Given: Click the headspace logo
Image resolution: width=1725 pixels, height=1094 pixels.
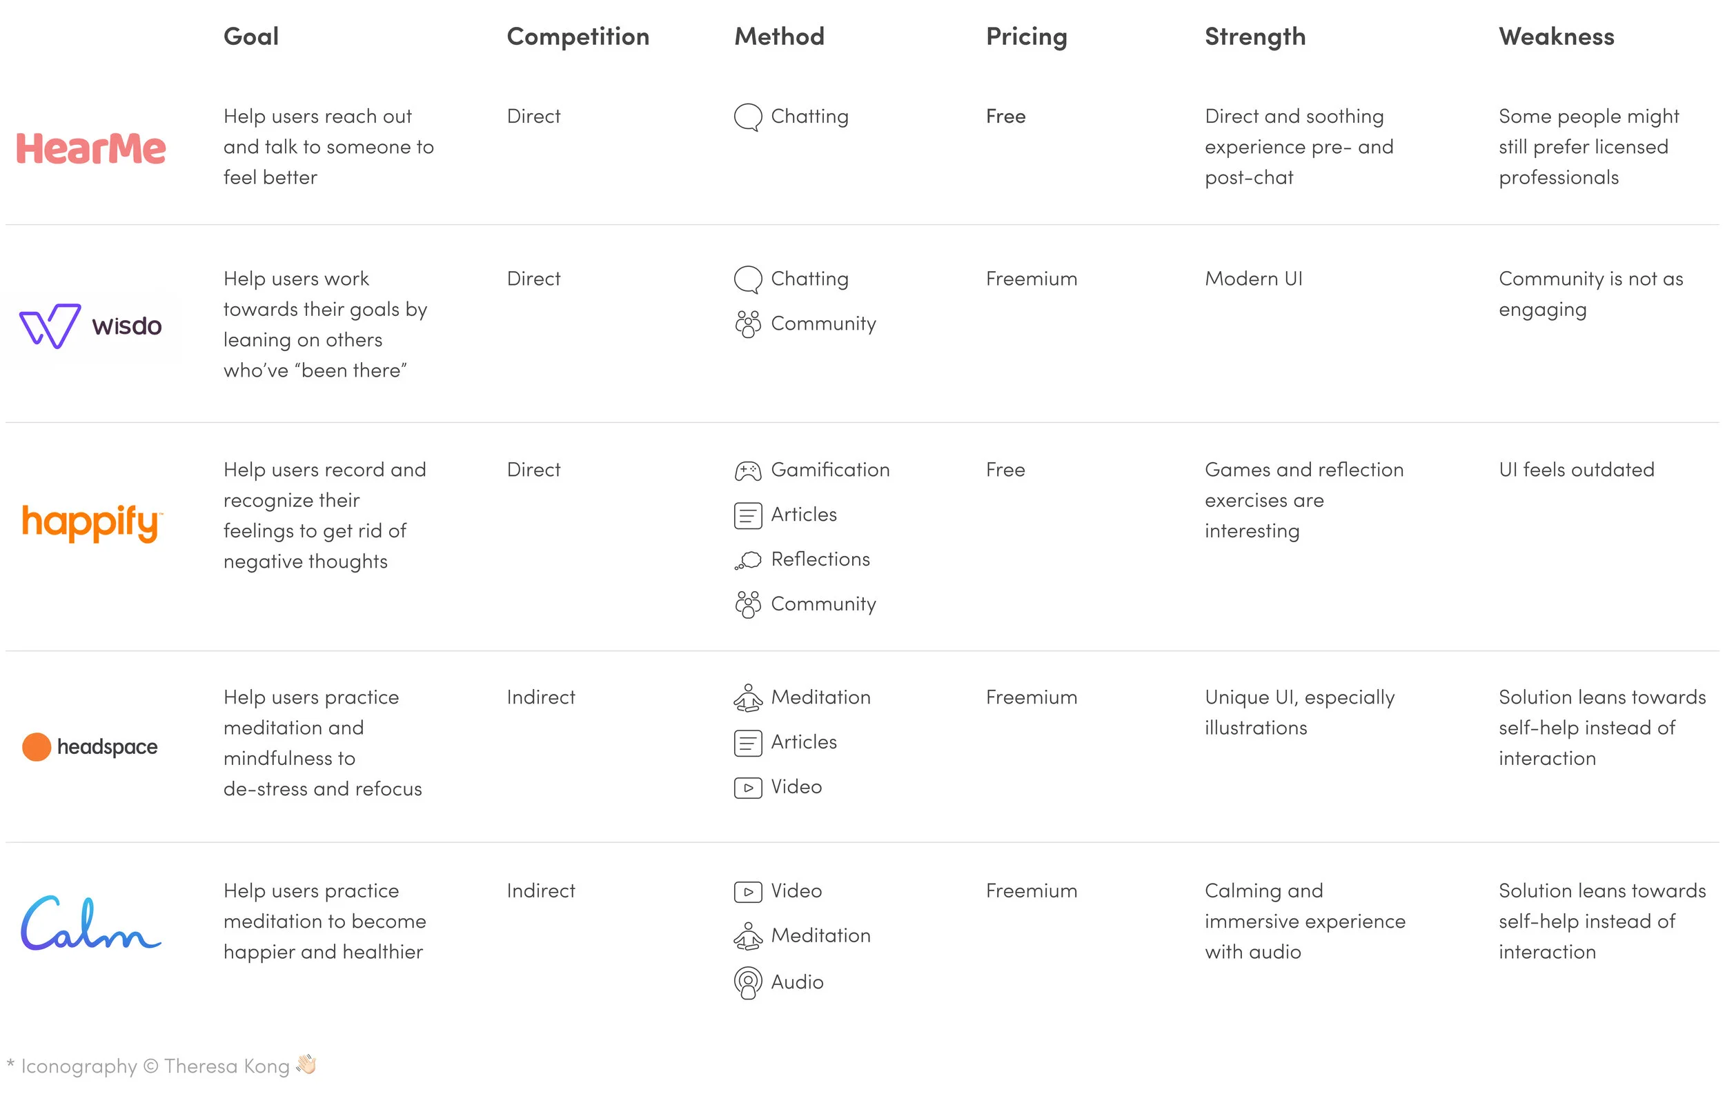Looking at the screenshot, I should (x=90, y=747).
